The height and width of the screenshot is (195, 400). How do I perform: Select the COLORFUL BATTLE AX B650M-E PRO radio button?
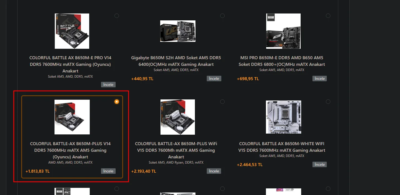click(x=117, y=16)
